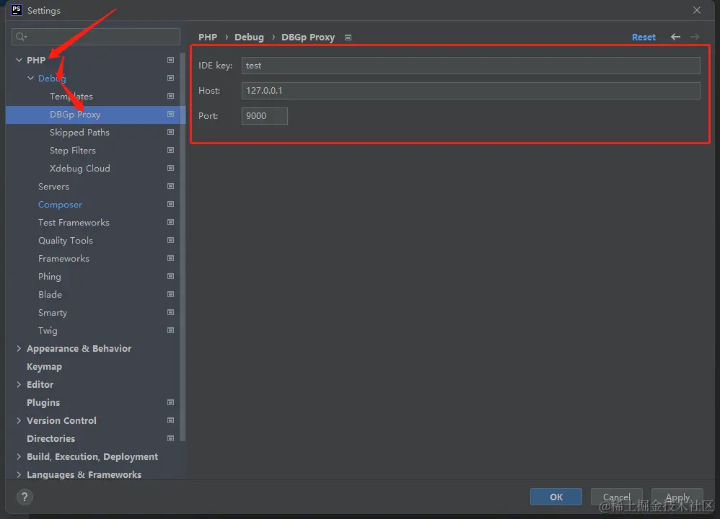This screenshot has height=519, width=720.
Task: Open Xdebug Cloud settings
Action: [80, 169]
